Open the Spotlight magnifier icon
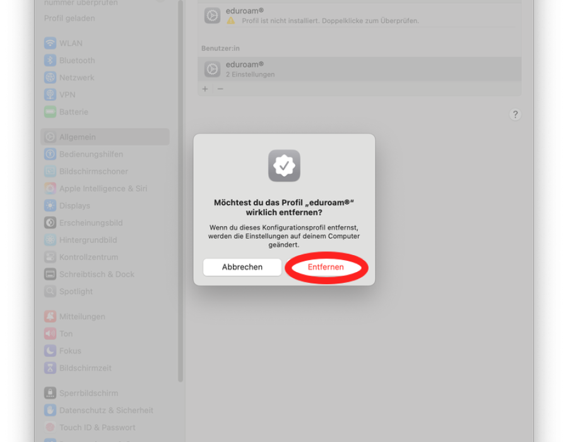Image resolution: width=568 pixels, height=442 pixels. point(50,291)
